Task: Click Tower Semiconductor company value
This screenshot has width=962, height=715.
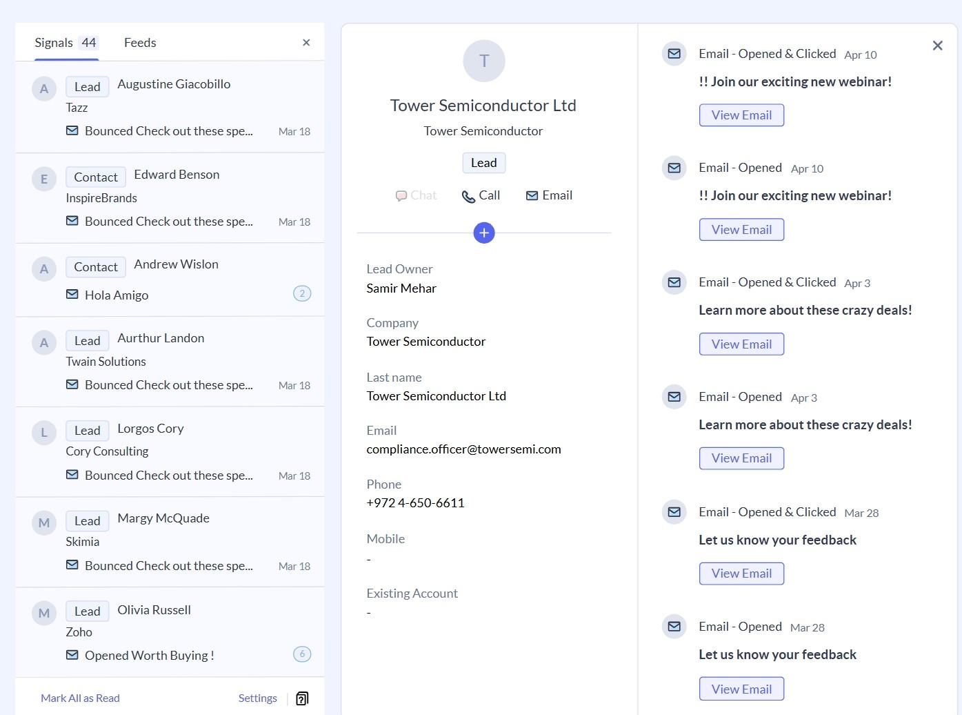Action: point(426,342)
